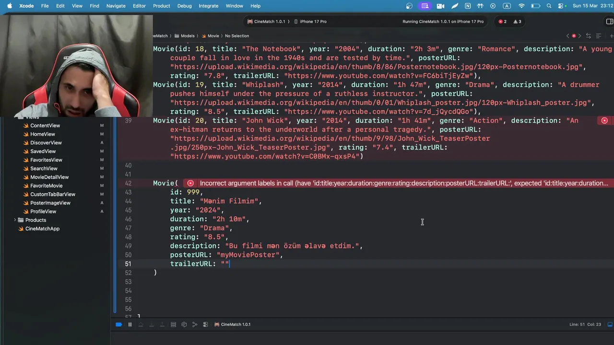Open the Edit menu
This screenshot has height=345, width=614.
coord(60,6)
